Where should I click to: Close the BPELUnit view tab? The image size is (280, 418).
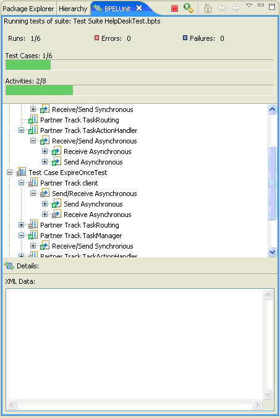pyautogui.click(x=139, y=8)
